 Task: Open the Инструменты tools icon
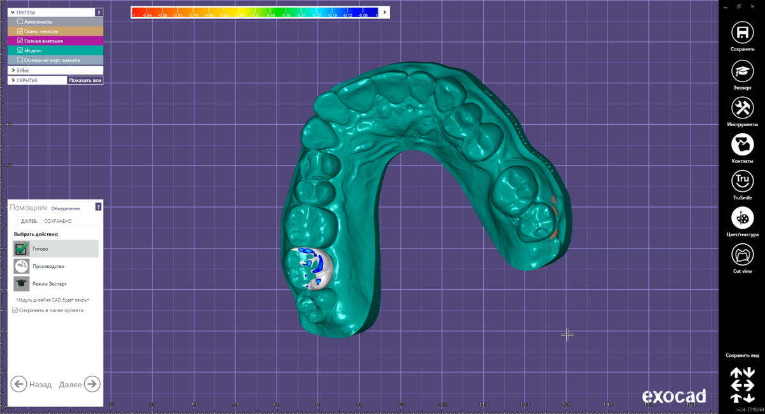pos(742,108)
